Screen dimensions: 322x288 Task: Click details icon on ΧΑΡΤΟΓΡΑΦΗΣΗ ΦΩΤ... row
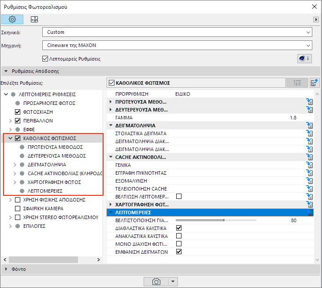click(x=310, y=205)
